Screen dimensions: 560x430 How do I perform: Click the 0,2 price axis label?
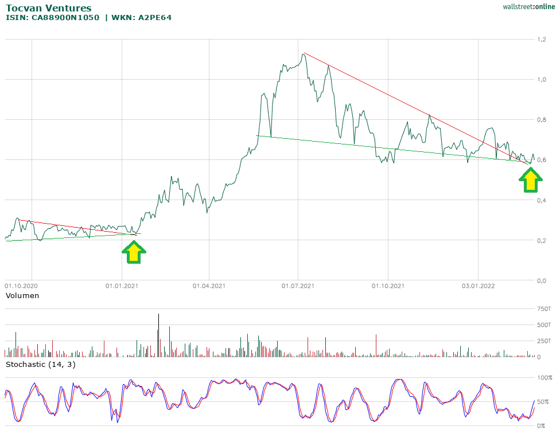pos(542,241)
